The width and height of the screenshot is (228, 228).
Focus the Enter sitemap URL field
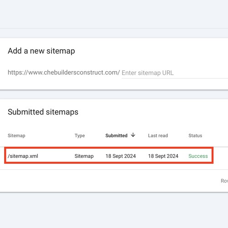(175, 73)
